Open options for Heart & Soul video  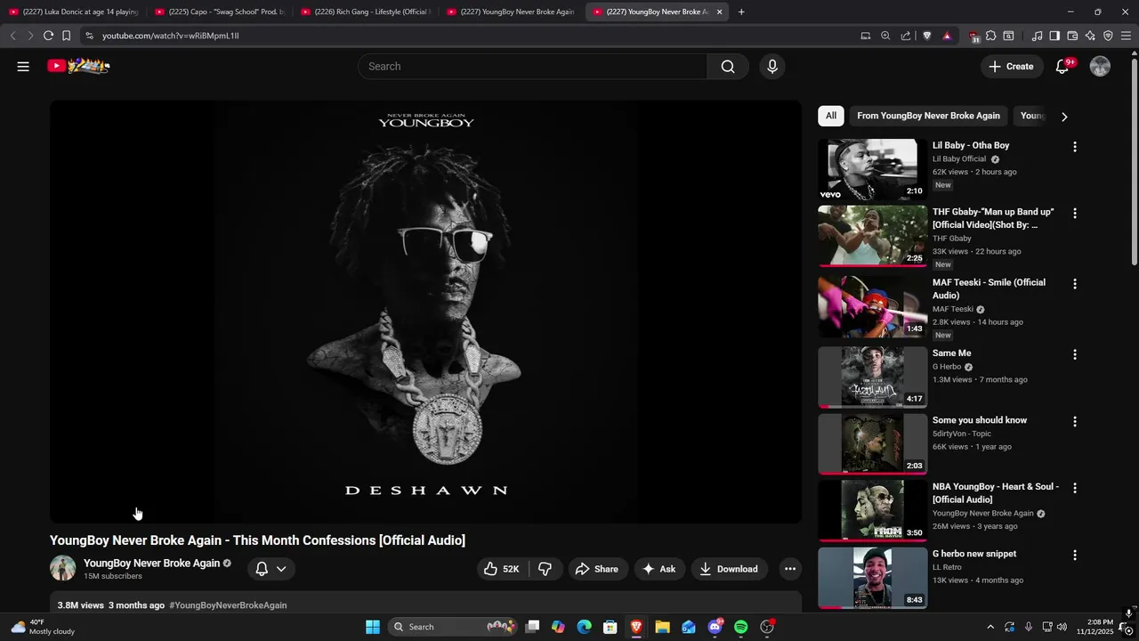click(1074, 488)
